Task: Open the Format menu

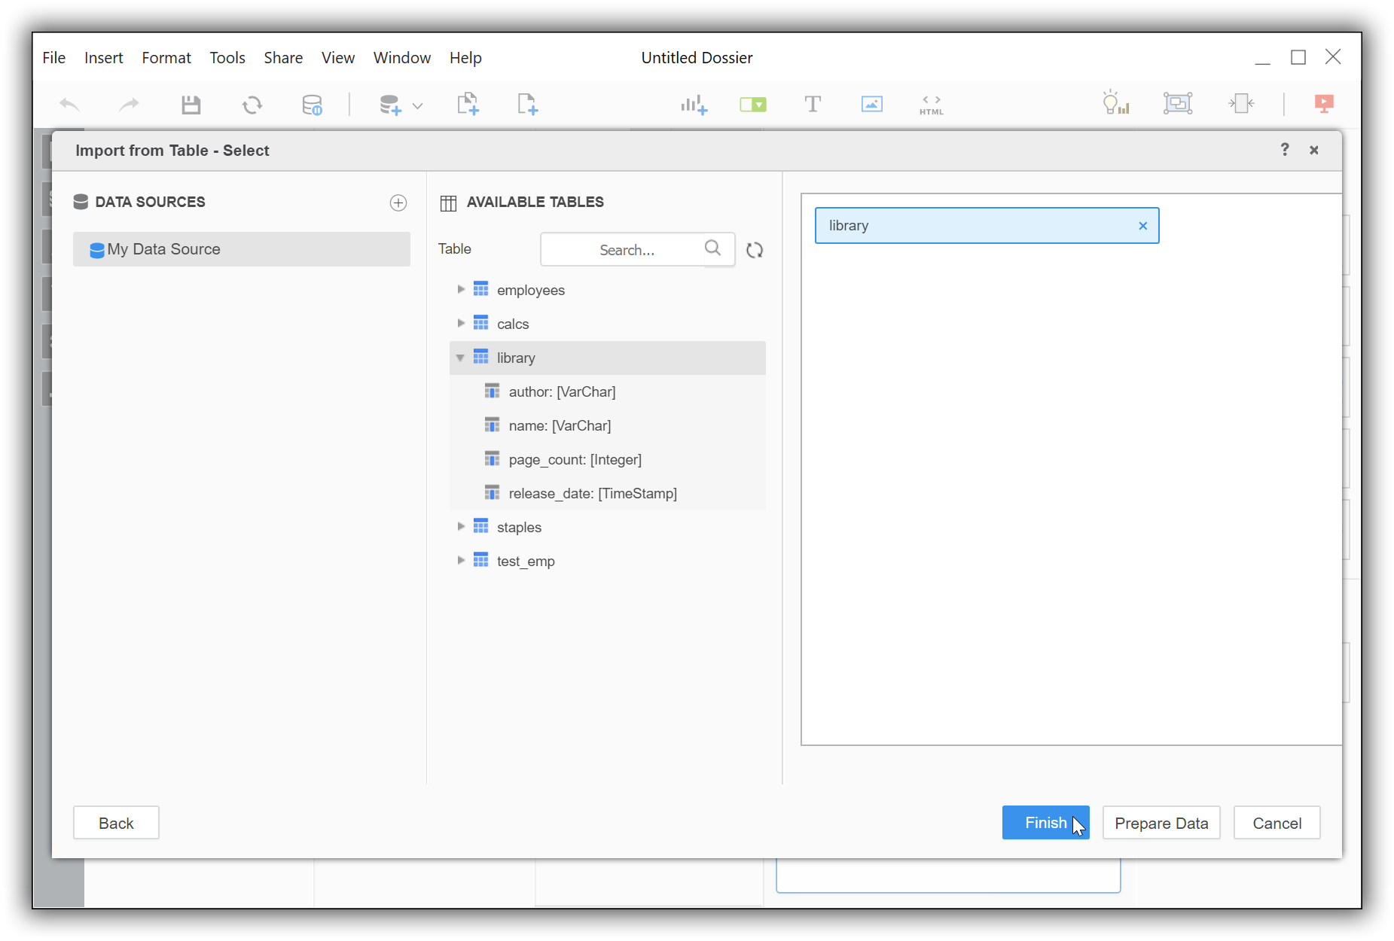Action: point(166,57)
